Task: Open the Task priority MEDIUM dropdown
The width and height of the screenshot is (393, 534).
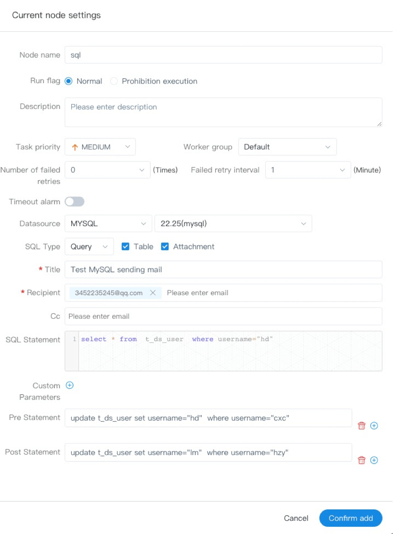Action: click(x=100, y=147)
